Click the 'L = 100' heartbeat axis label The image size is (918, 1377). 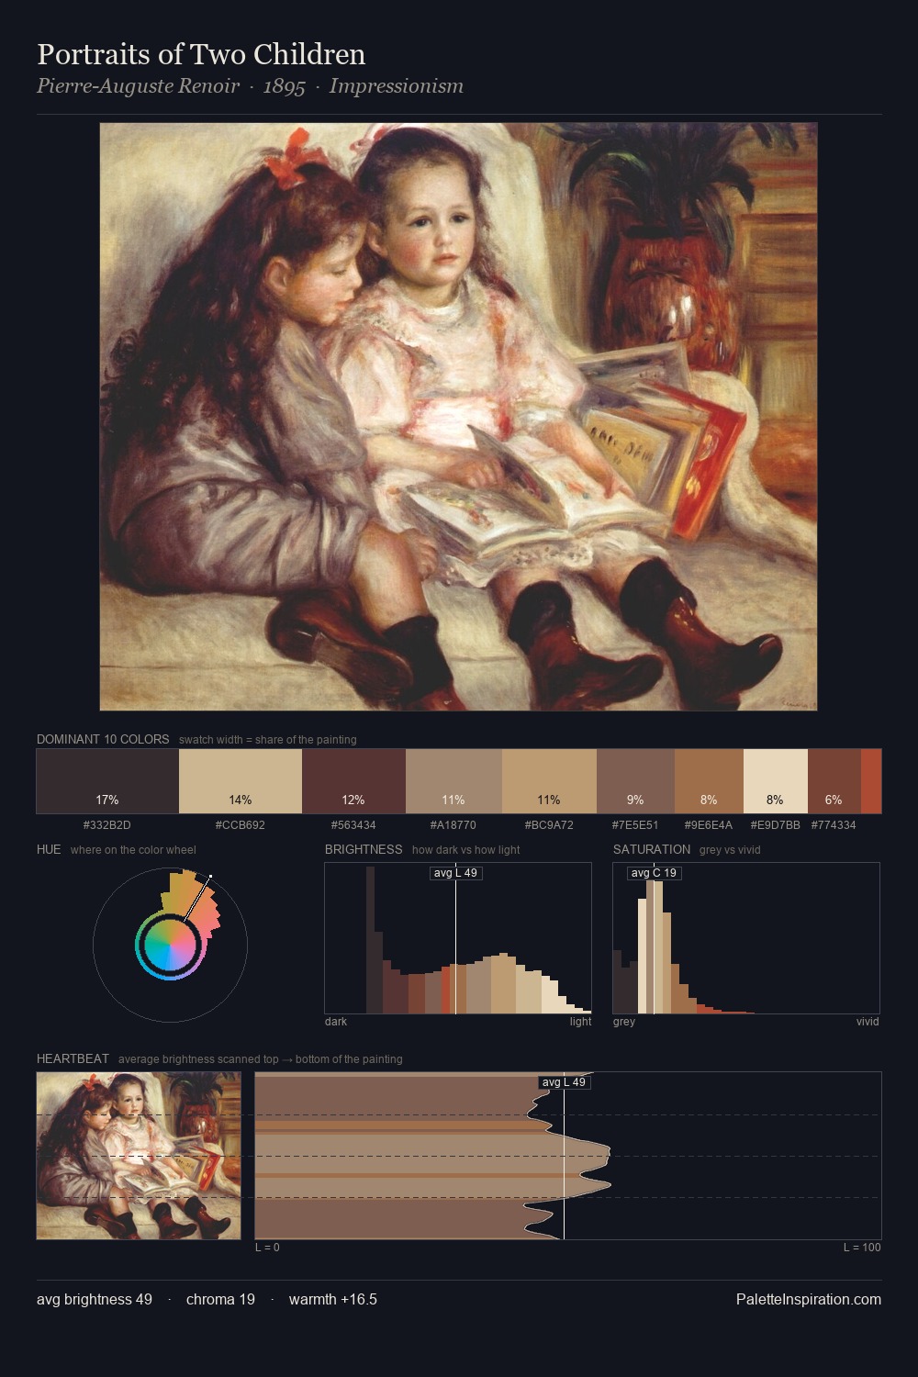coord(862,1248)
